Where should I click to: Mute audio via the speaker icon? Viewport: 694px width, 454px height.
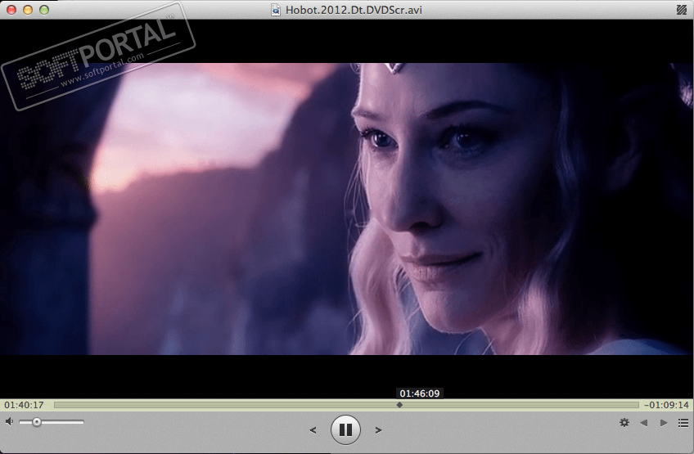pyautogui.click(x=9, y=422)
